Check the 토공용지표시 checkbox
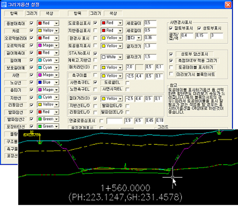 tap(95, 46)
